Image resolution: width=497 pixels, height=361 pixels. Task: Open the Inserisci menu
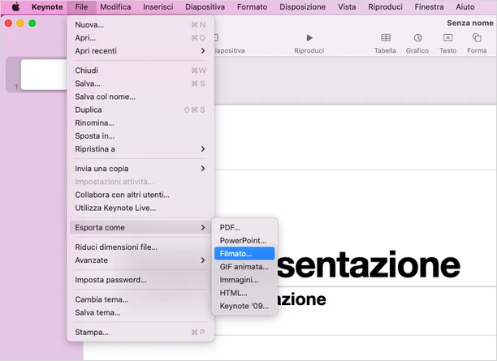click(158, 6)
